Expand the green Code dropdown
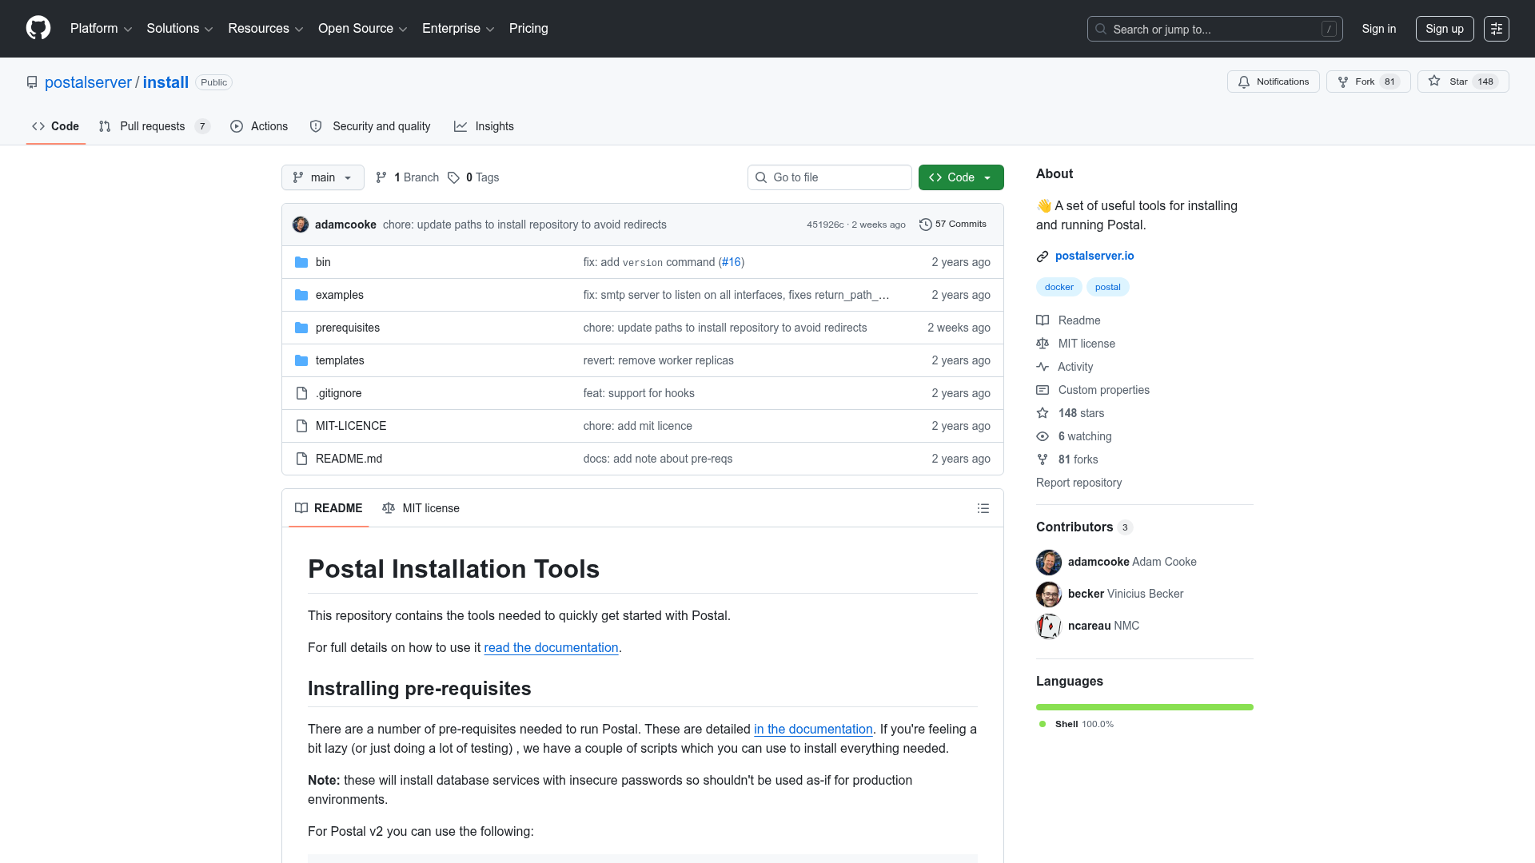Screen dimensions: 1535x863 tap(961, 177)
